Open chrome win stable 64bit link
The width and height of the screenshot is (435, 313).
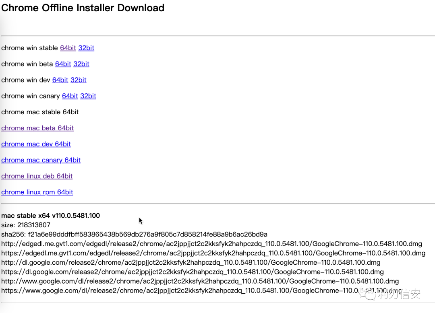pyautogui.click(x=68, y=48)
